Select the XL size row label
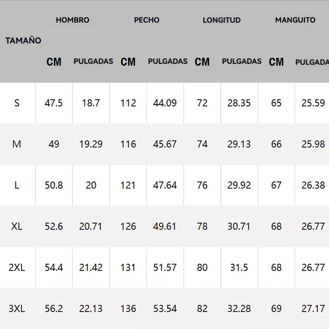329x329 pixels. [17, 226]
